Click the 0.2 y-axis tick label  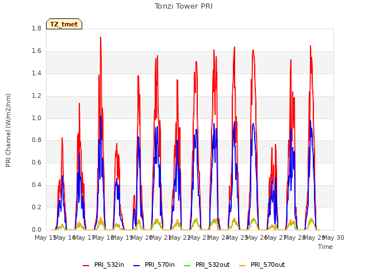tap(36, 207)
